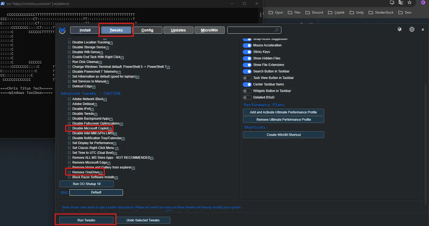Check Set Services to Manual
The width and height of the screenshot is (429, 226).
pyautogui.click(x=69, y=81)
